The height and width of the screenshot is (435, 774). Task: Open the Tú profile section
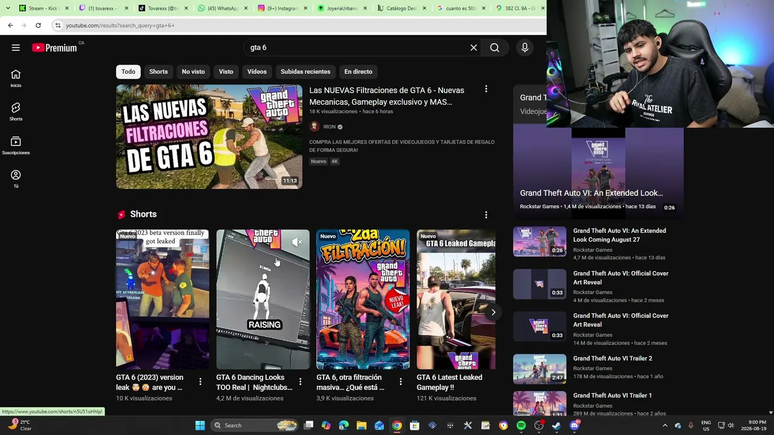click(16, 179)
